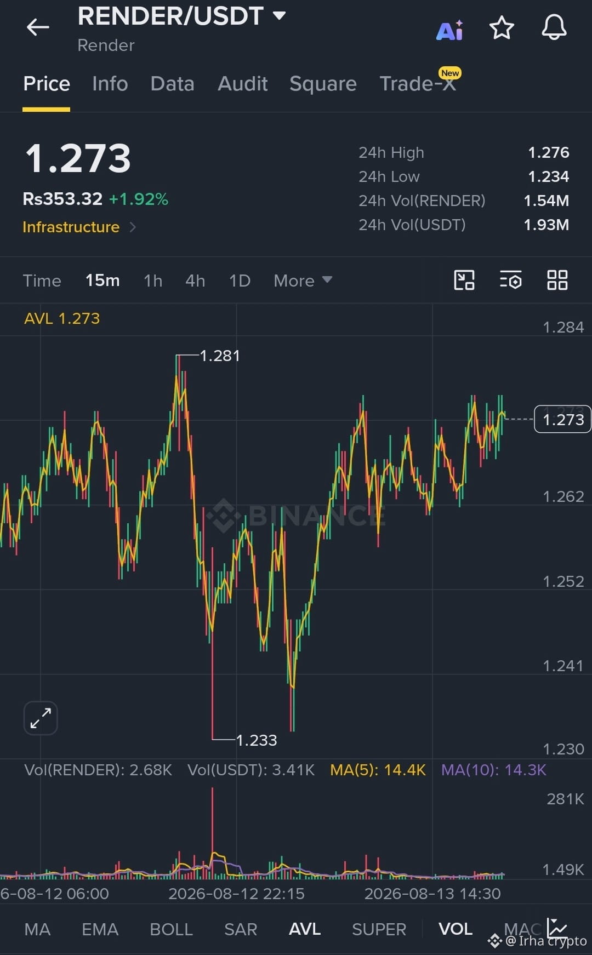Screen dimensions: 592x955
Task: Select the 15m timeframe
Action: coord(103,281)
